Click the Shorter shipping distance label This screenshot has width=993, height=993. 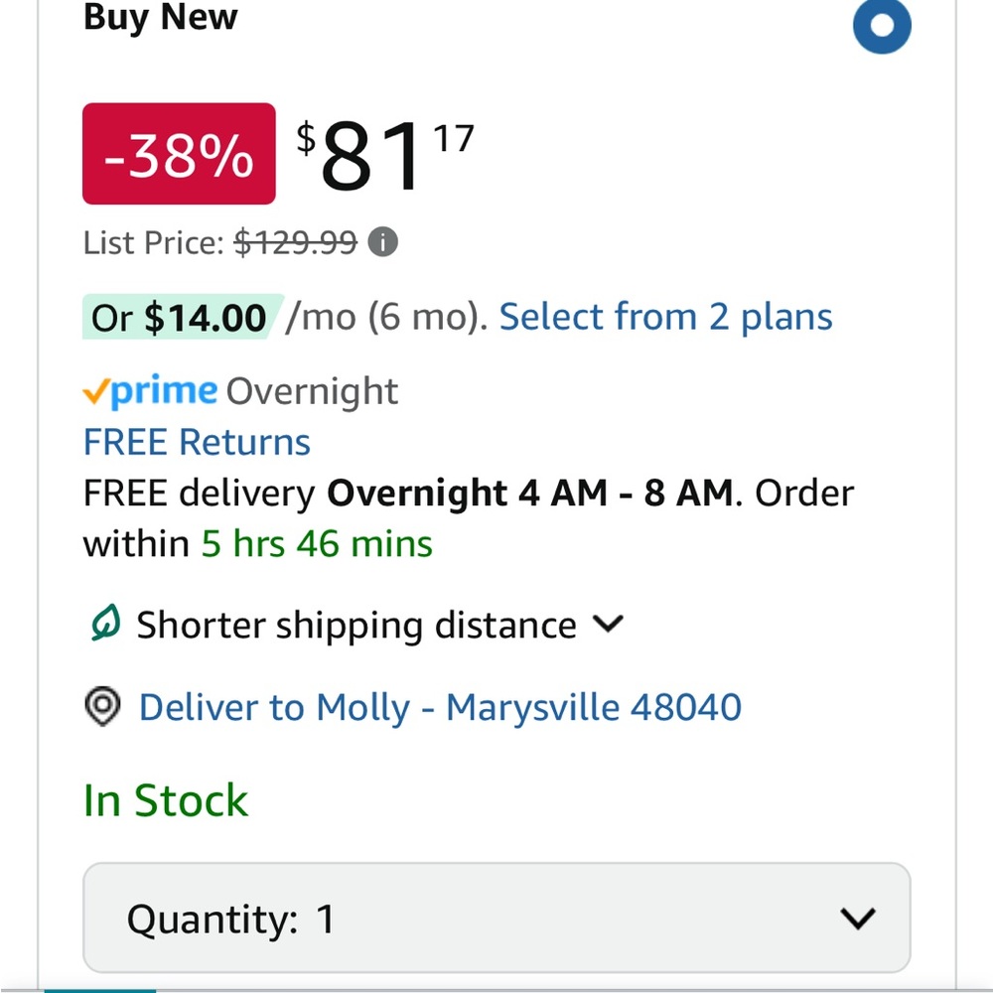355,626
